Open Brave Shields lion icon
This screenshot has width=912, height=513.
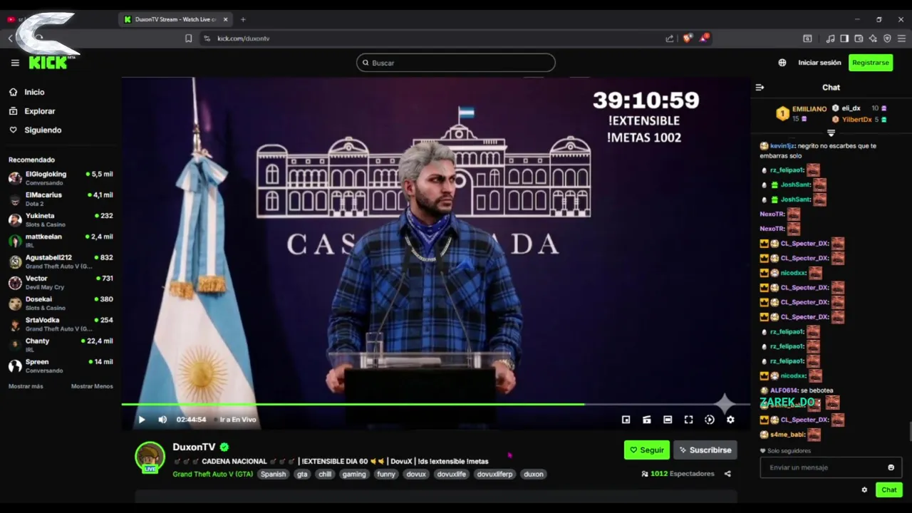pos(687,38)
